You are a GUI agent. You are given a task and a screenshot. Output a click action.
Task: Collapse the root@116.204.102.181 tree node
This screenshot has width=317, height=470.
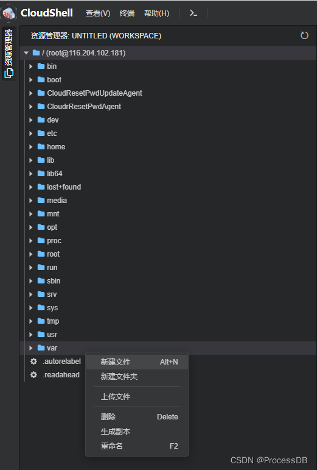click(x=26, y=53)
